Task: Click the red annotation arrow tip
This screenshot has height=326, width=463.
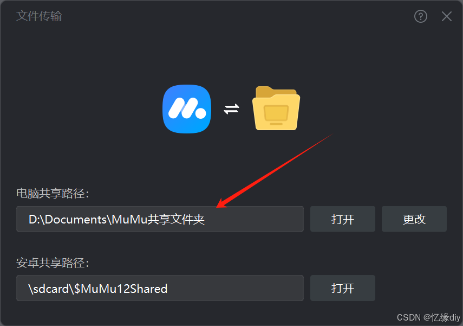Action: tap(219, 206)
